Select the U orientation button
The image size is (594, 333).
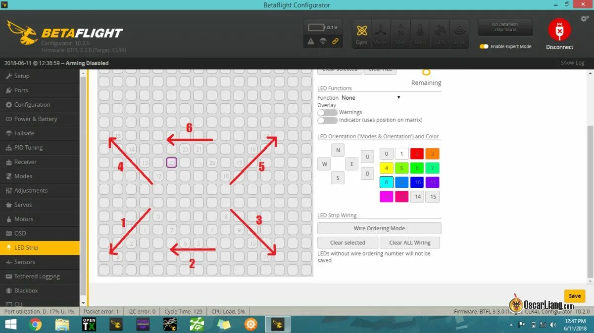pos(367,157)
